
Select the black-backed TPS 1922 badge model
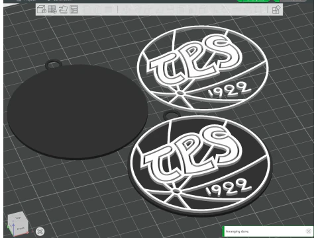pos(200,164)
